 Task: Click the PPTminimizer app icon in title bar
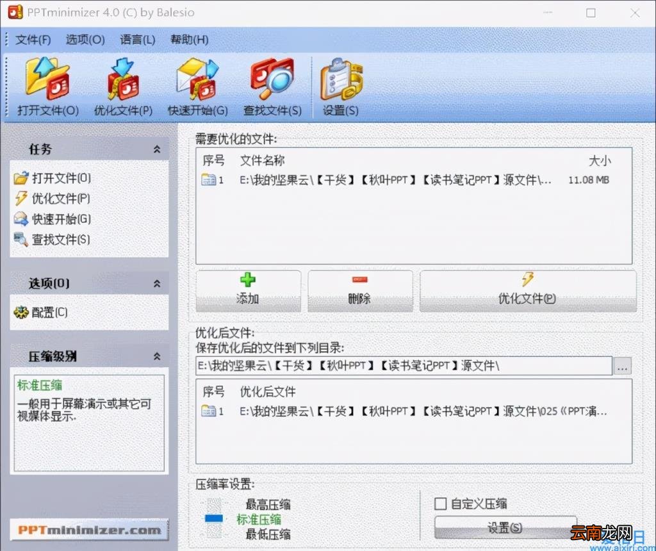[15, 12]
